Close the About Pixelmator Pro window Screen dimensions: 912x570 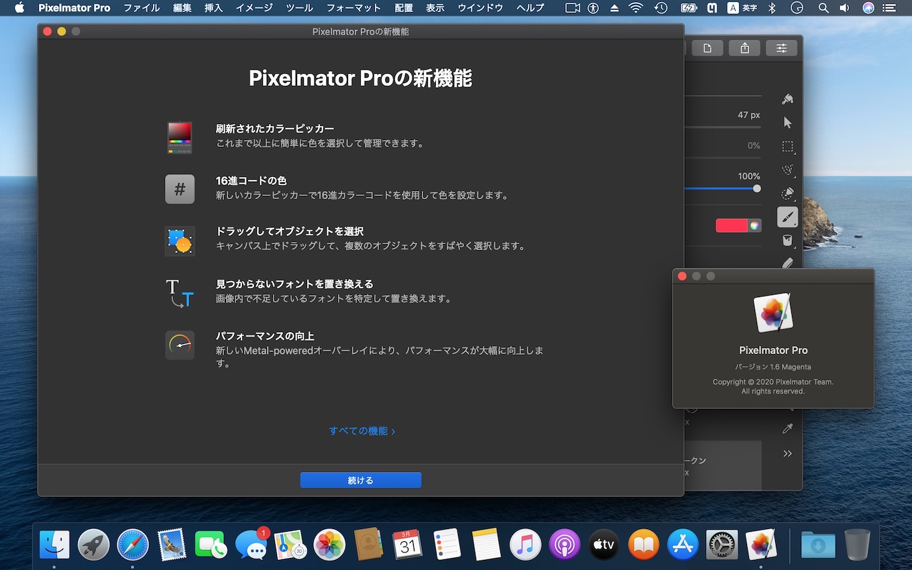pos(683,276)
